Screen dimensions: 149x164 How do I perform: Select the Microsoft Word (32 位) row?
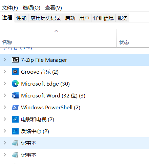pos(74,95)
